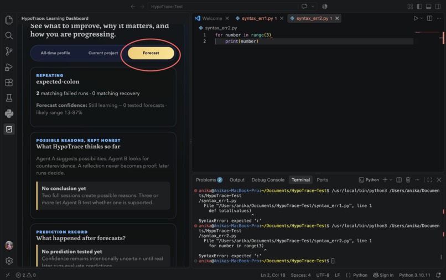Run the Python file with play button
Image resolution: width=446 pixels, height=280 pixels.
pos(416,18)
